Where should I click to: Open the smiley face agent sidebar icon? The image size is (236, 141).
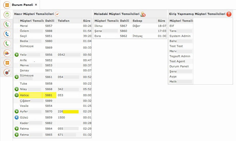click(x=7, y=15)
